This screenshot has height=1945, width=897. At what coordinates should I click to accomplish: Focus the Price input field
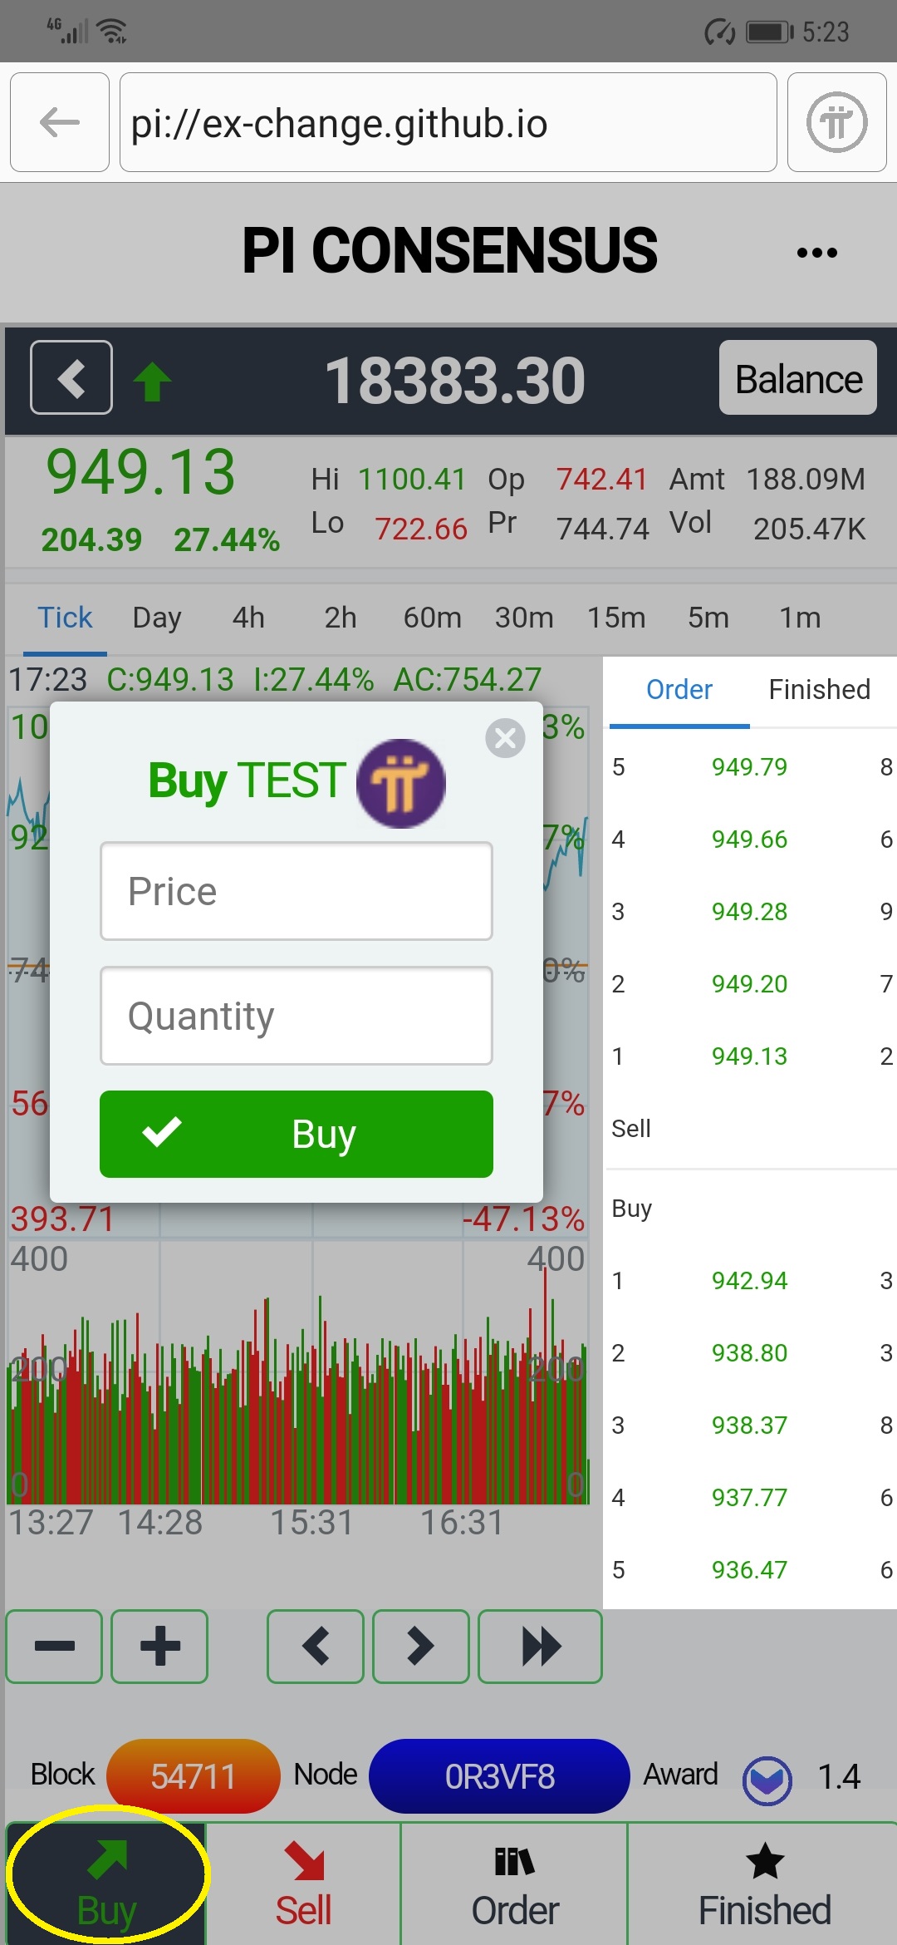coord(297,891)
